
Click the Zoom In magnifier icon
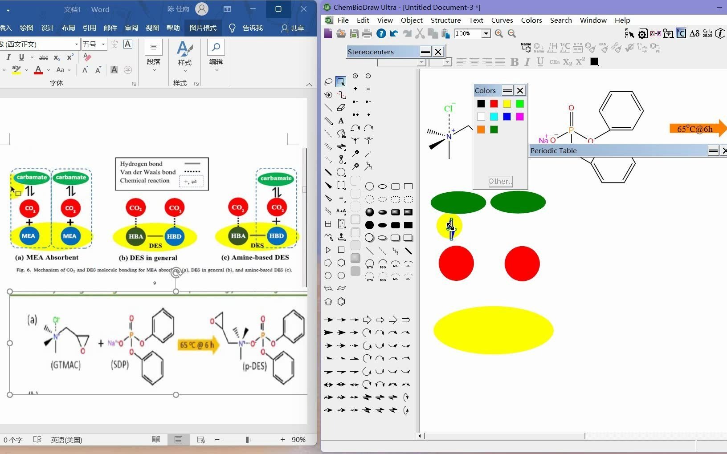coord(499,33)
